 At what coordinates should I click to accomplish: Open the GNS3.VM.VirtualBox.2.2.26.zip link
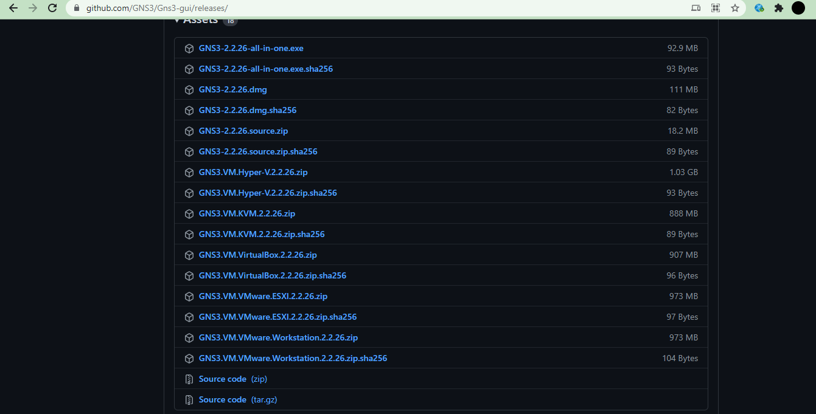click(x=257, y=255)
